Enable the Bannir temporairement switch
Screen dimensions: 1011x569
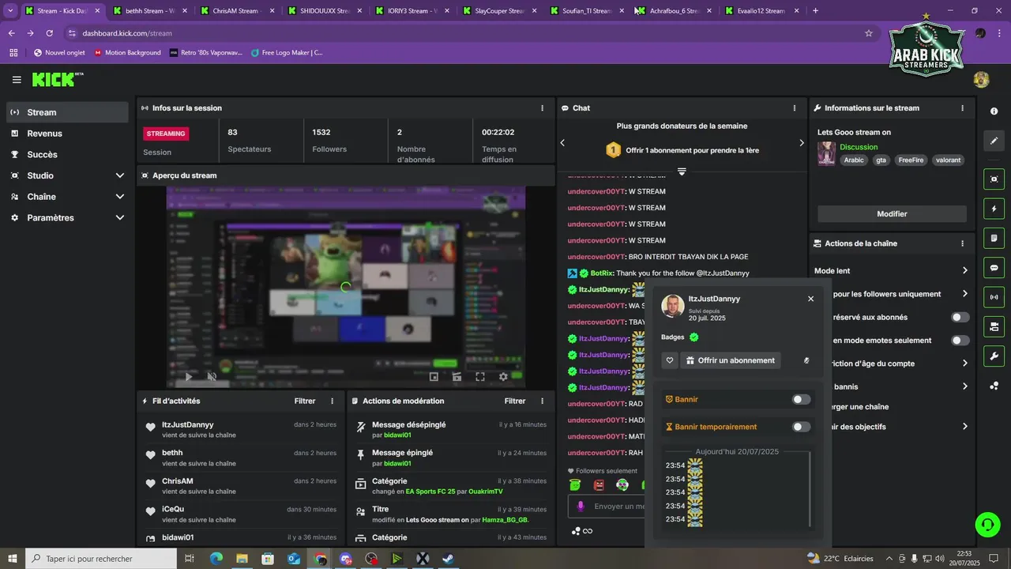(801, 427)
